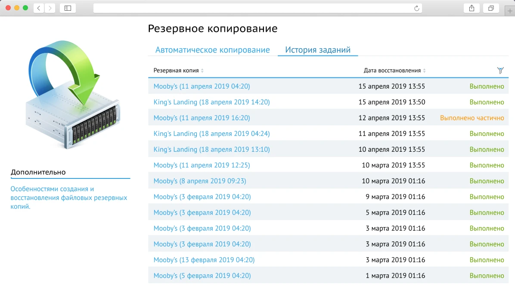
Task: Click the filter funnel icon in table header
Action: click(500, 71)
